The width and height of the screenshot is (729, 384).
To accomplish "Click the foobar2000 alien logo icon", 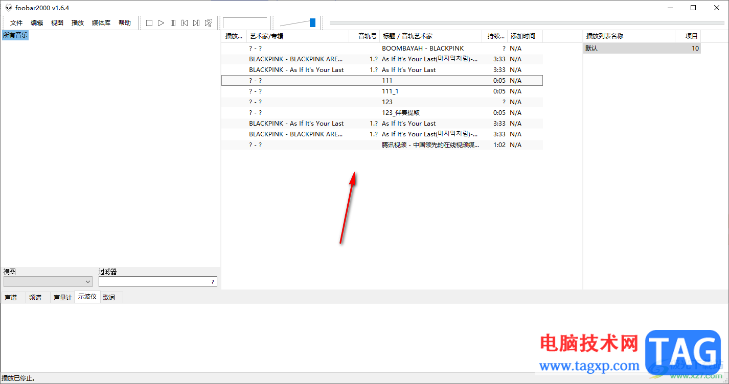I will pyautogui.click(x=8, y=8).
